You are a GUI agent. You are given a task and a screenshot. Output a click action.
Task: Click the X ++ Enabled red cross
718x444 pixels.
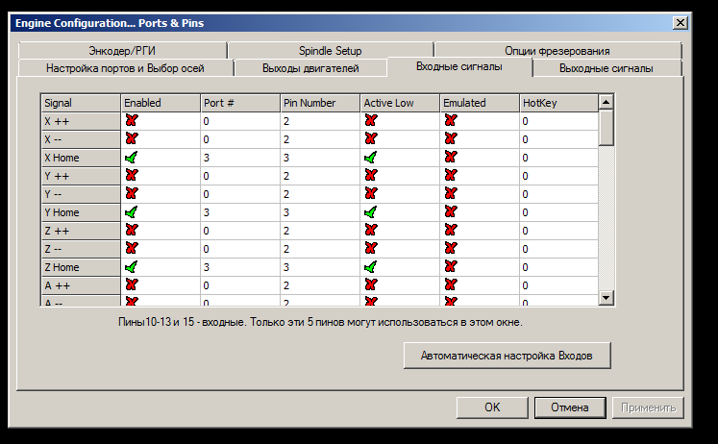[x=131, y=121]
